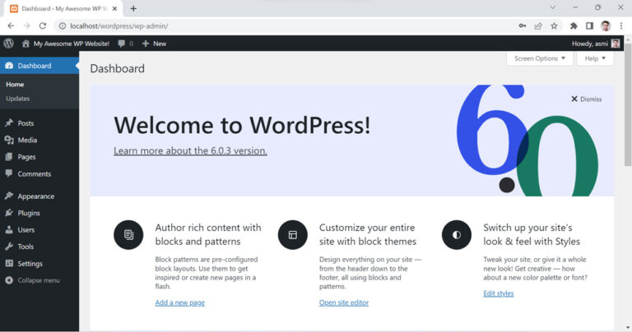Select the Tools wrench icon in sidebar
Screen dimensions: 632x332
(x=9, y=247)
